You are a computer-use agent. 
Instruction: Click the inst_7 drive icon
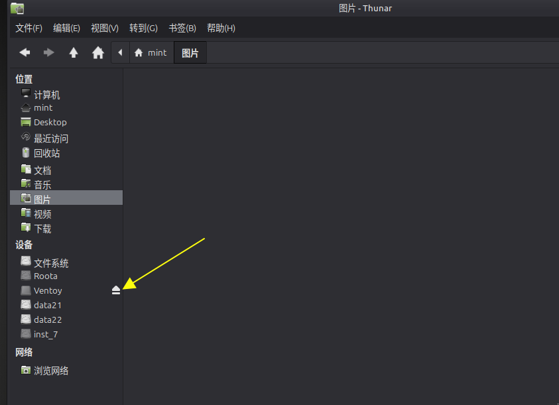(x=26, y=333)
